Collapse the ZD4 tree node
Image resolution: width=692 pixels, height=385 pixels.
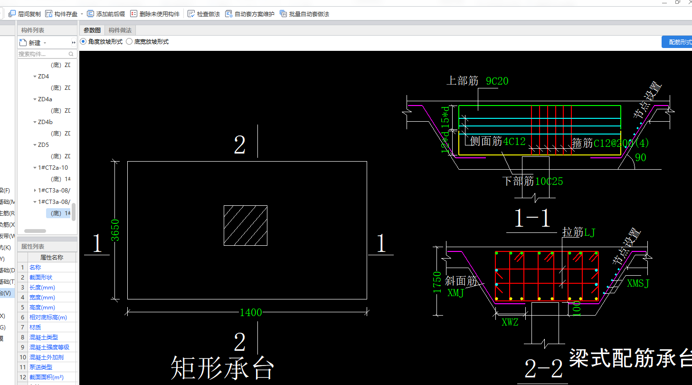(x=35, y=77)
